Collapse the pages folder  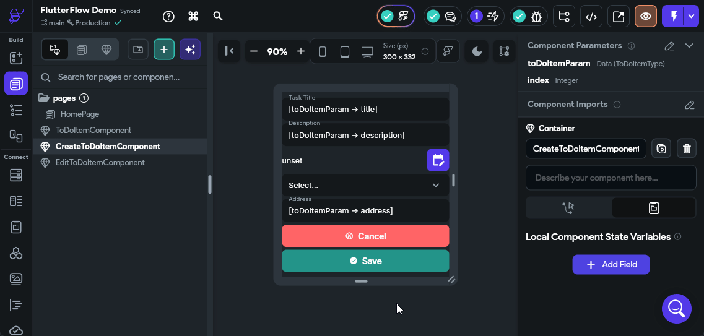[43, 98]
